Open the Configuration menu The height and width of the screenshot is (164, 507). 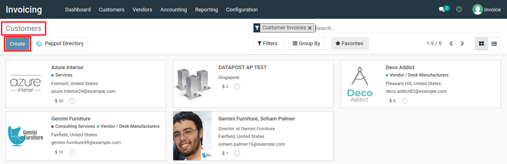[x=242, y=9]
